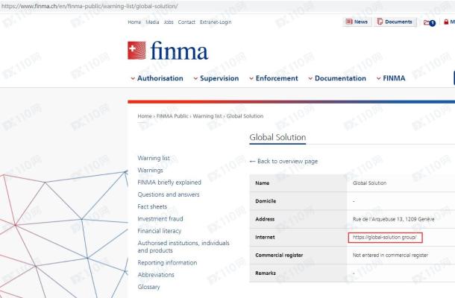Select the Internet row label
Viewport: 455px width, 298px height.
(x=265, y=237)
